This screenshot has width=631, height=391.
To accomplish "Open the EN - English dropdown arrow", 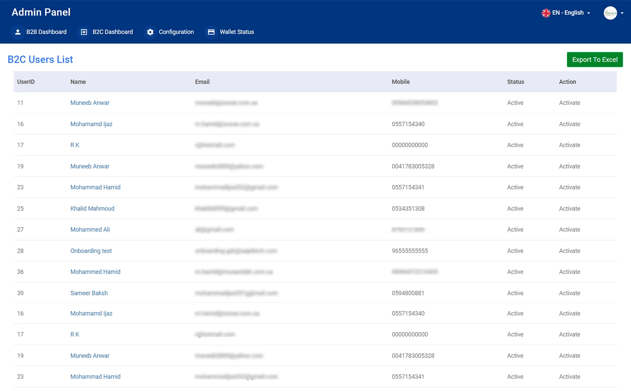I will 589,13.
